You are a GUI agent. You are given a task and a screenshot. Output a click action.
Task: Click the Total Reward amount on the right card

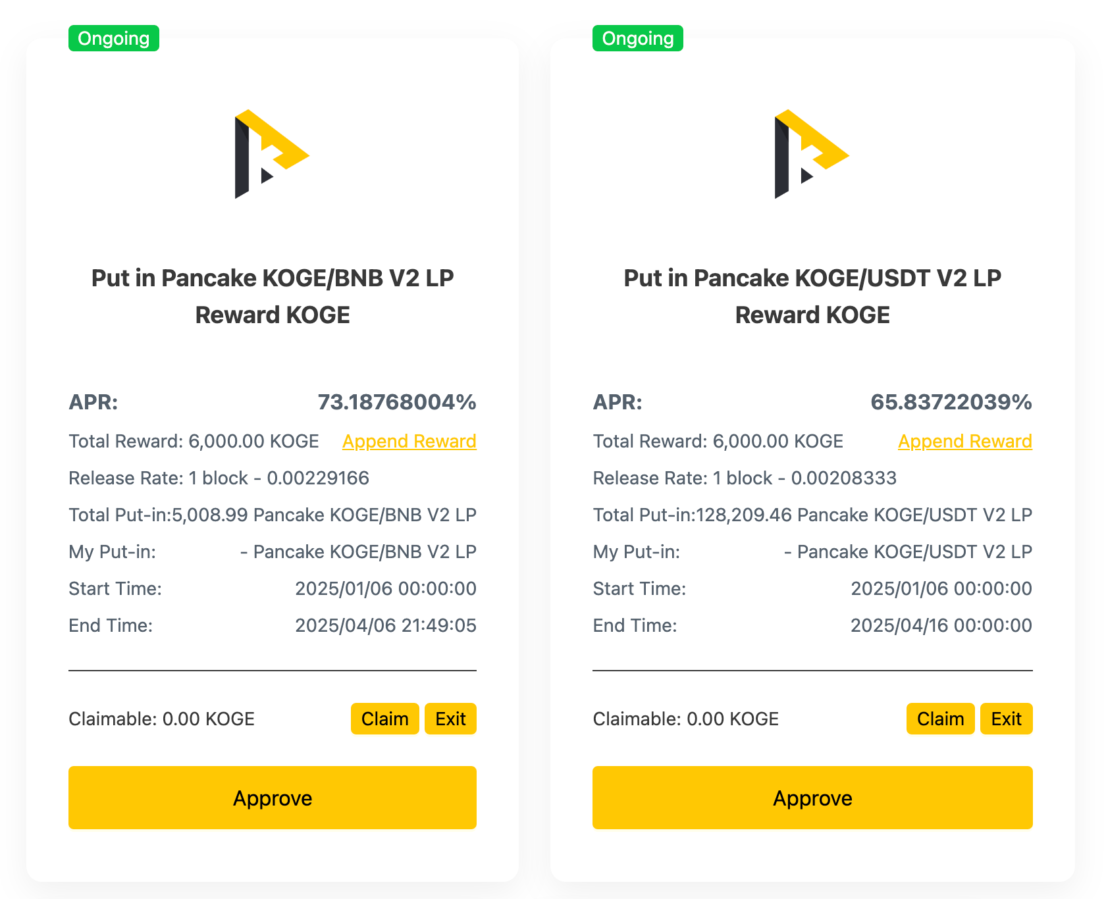point(718,441)
